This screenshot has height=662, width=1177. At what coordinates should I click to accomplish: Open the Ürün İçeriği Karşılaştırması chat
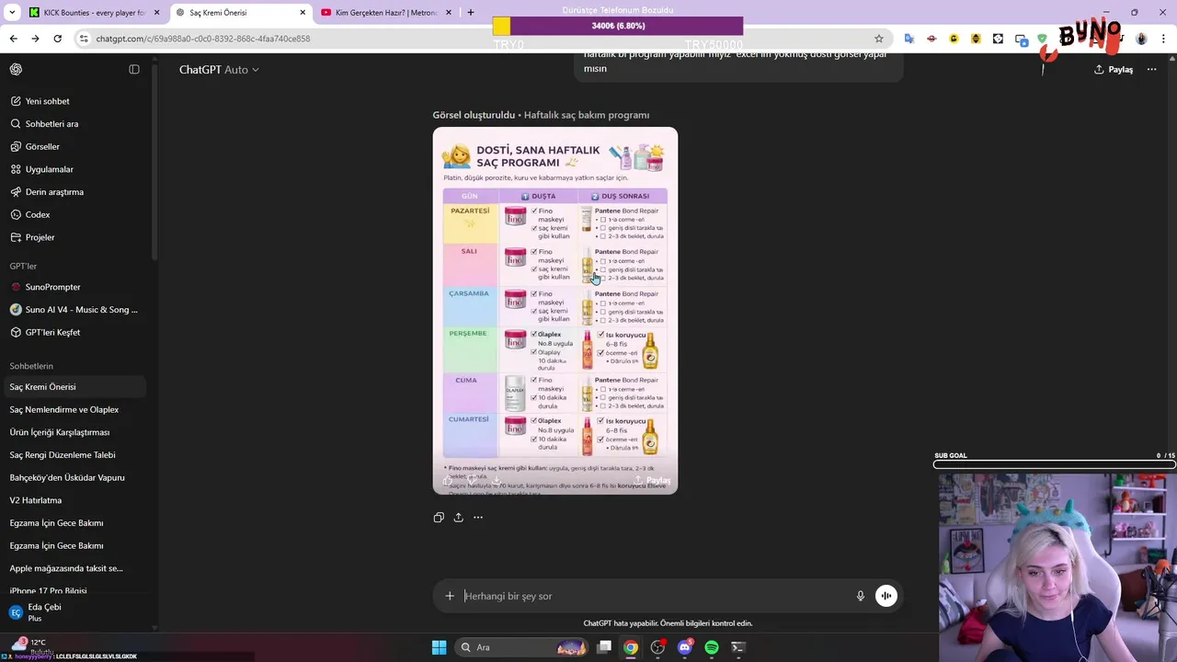coord(74,432)
